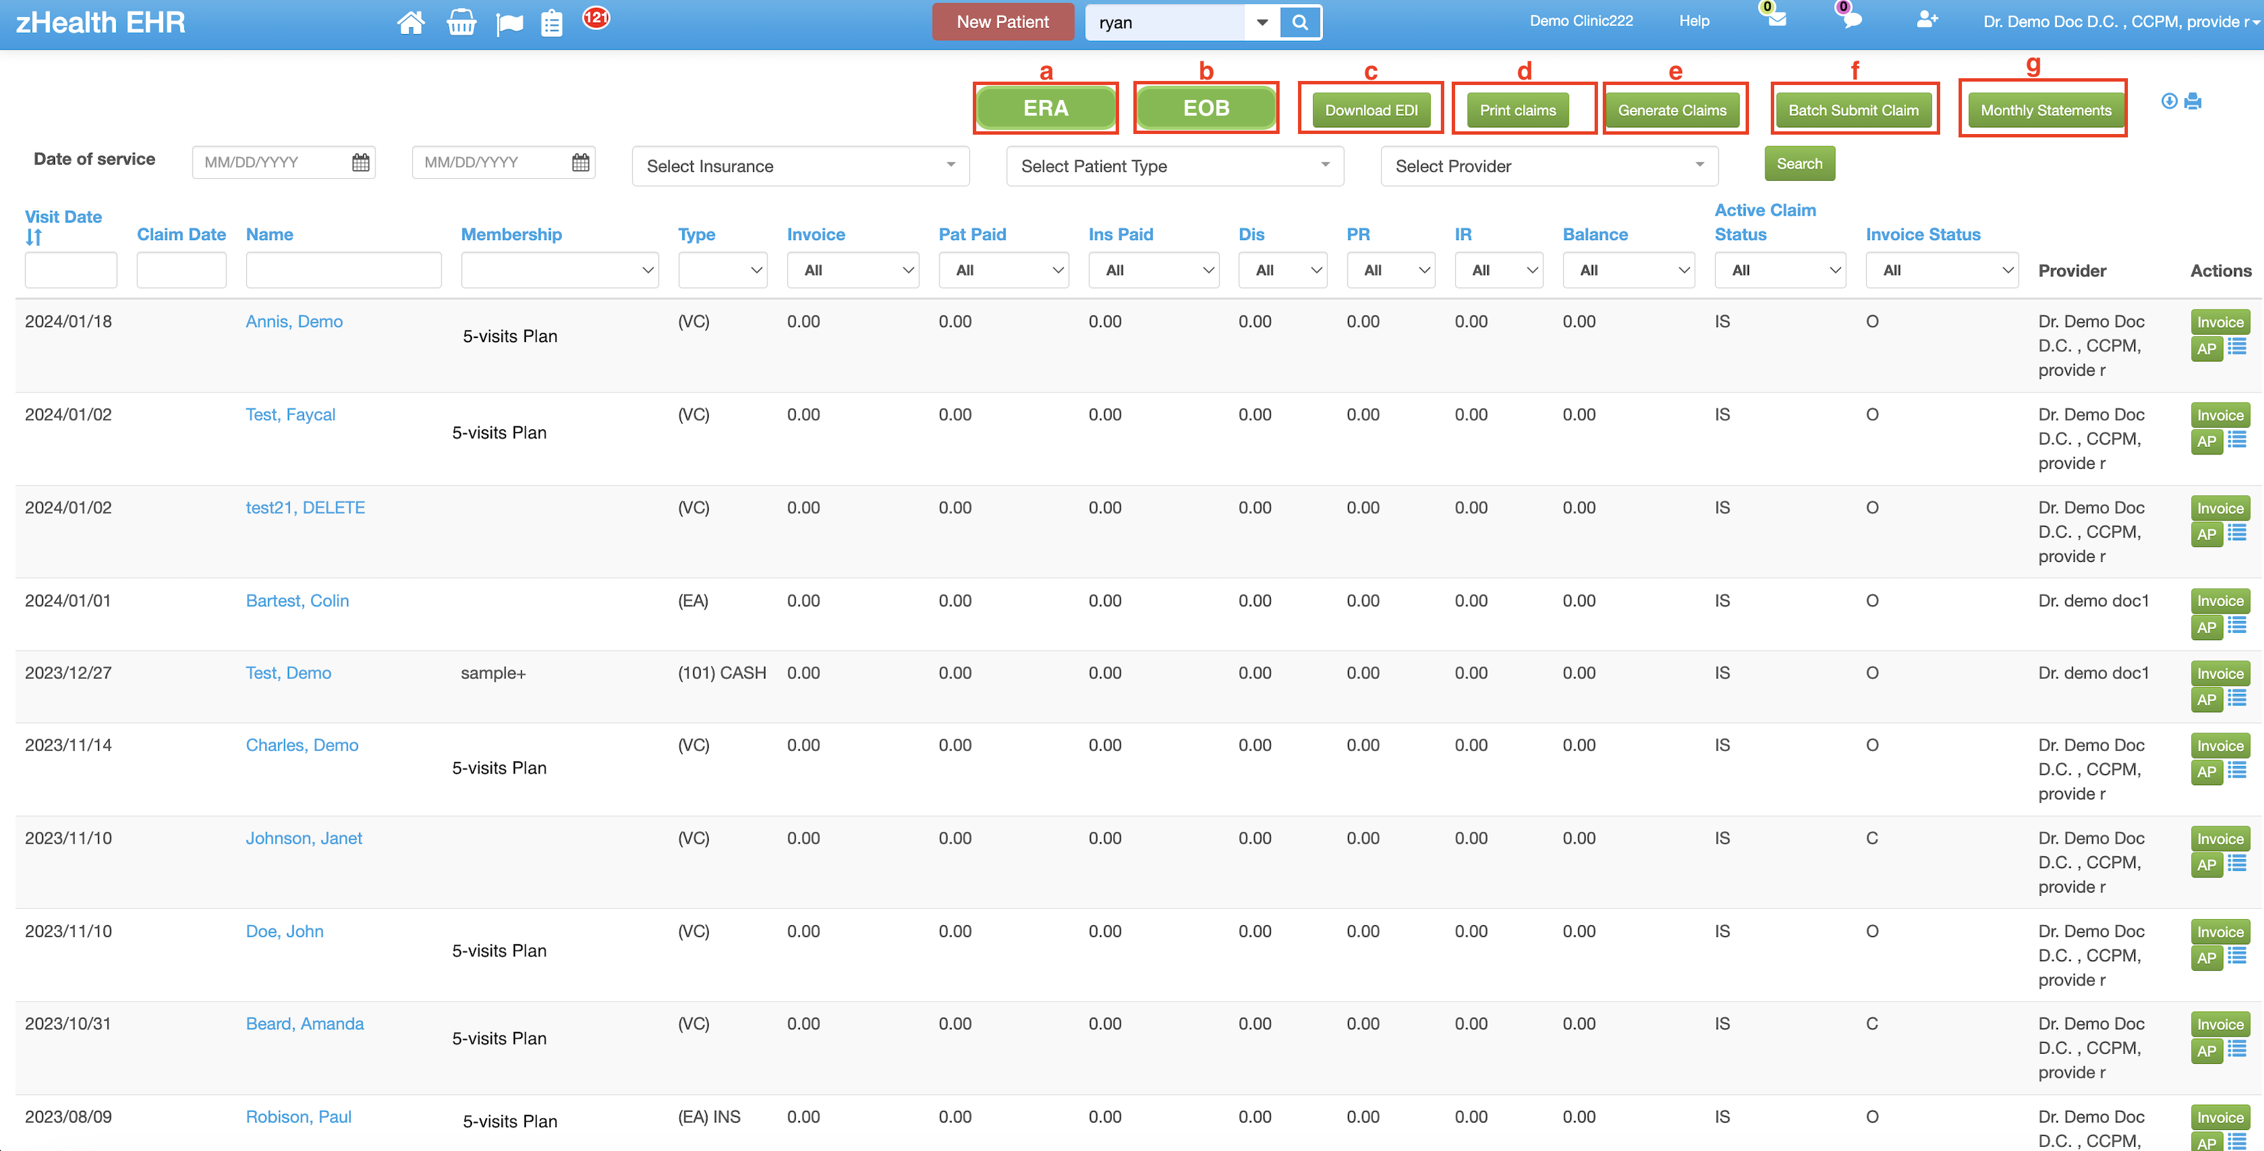This screenshot has height=1151, width=2264.
Task: Open the 121 notifications badge
Action: [596, 18]
